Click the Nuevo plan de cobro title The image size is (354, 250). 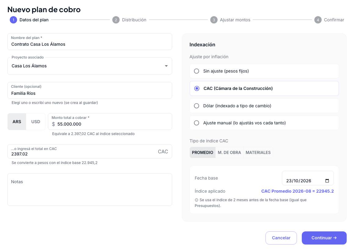click(44, 9)
